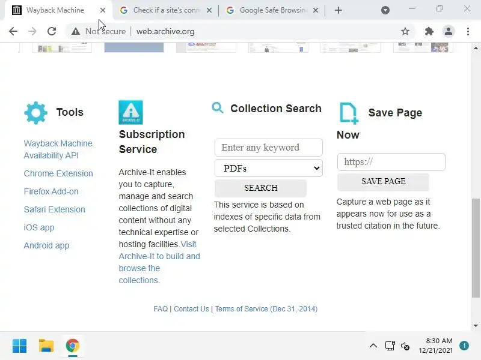481x360 pixels.
Task: Click the Archive-It logo icon
Action: 130,112
